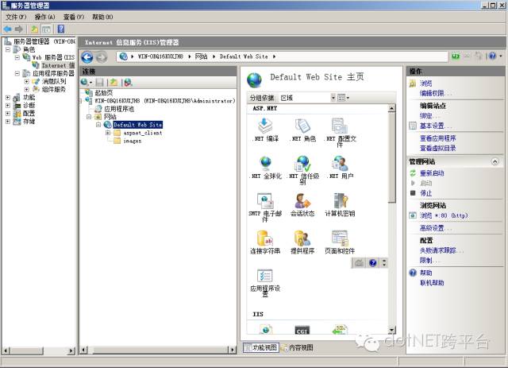Click Server Manager toolbar forward arrow

pos(19,29)
